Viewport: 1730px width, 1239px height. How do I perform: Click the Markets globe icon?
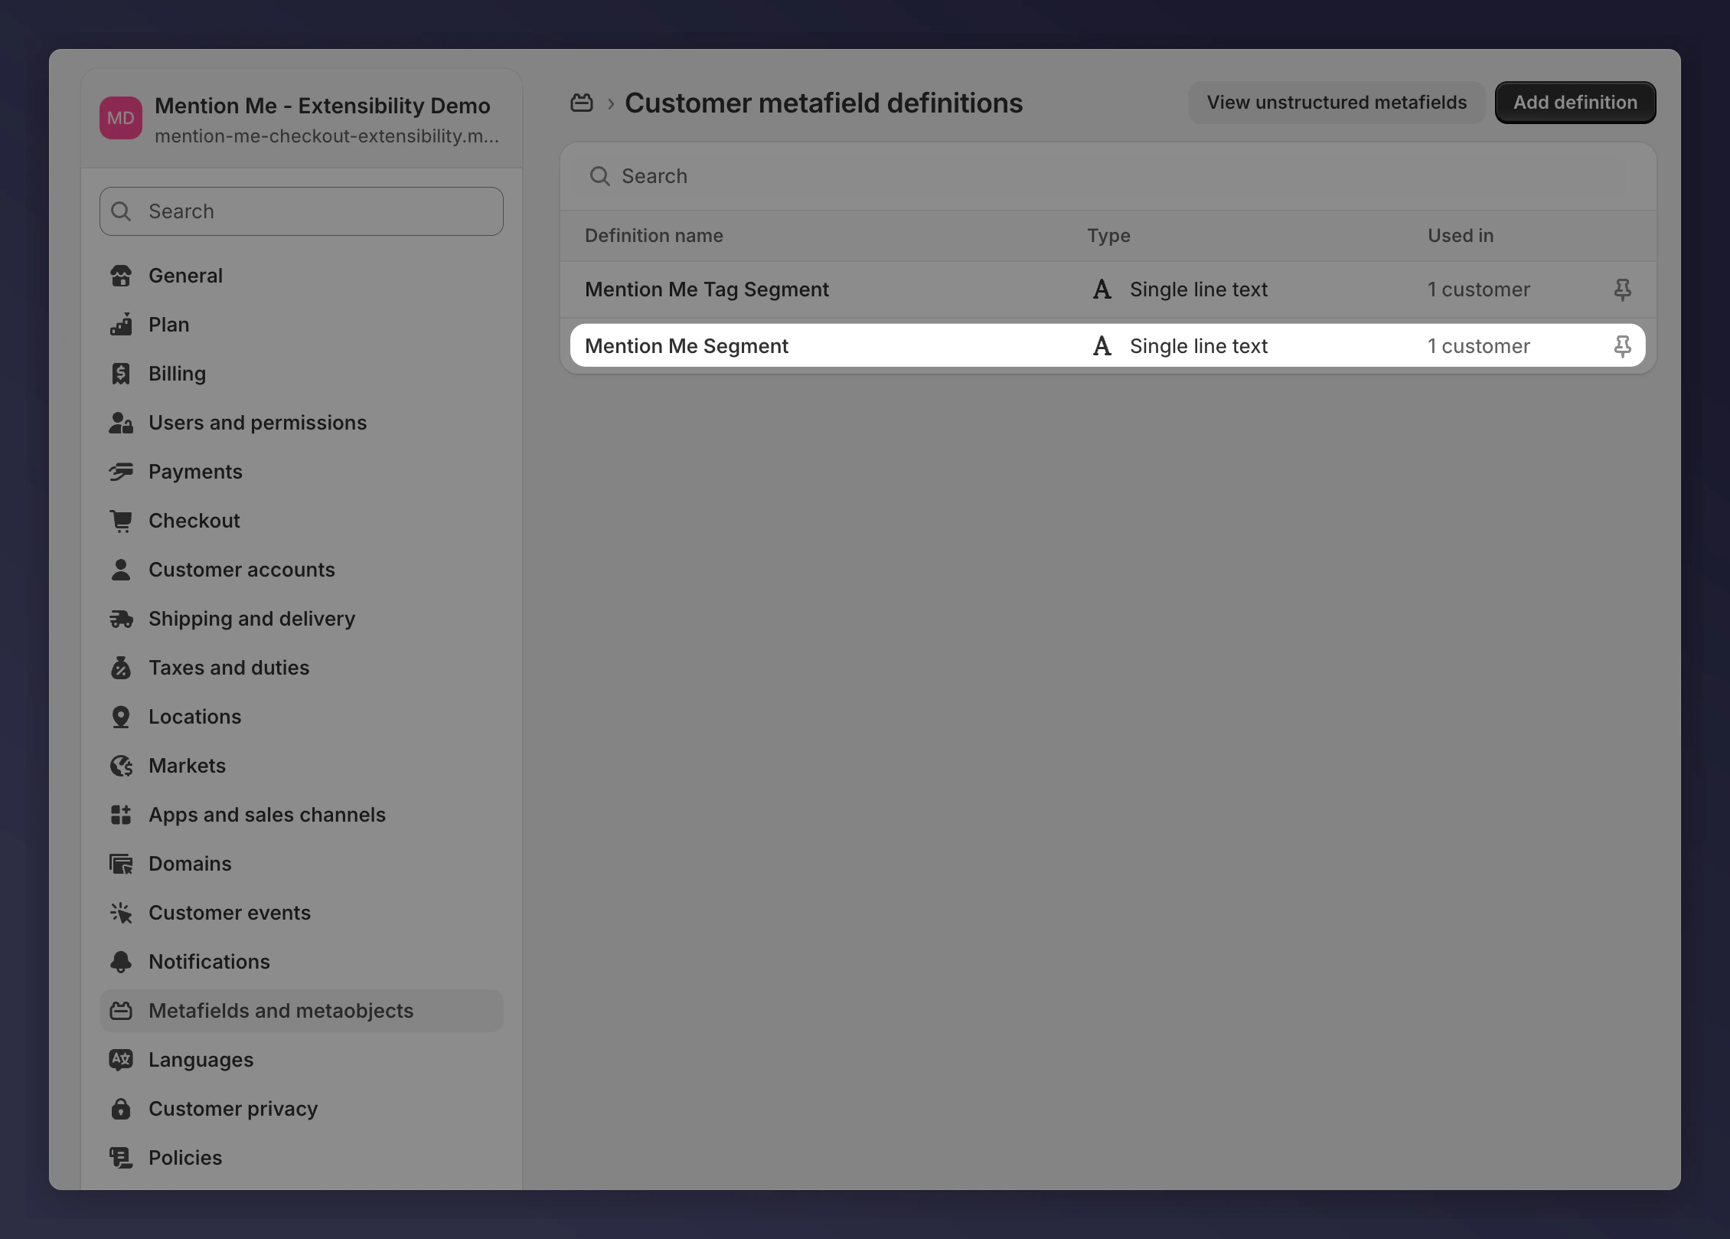(x=121, y=766)
